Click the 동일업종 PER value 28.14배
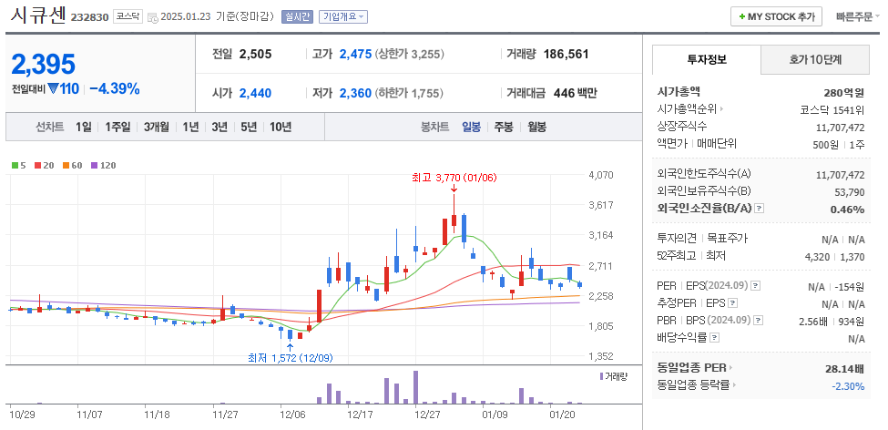The image size is (888, 430). pos(845,369)
